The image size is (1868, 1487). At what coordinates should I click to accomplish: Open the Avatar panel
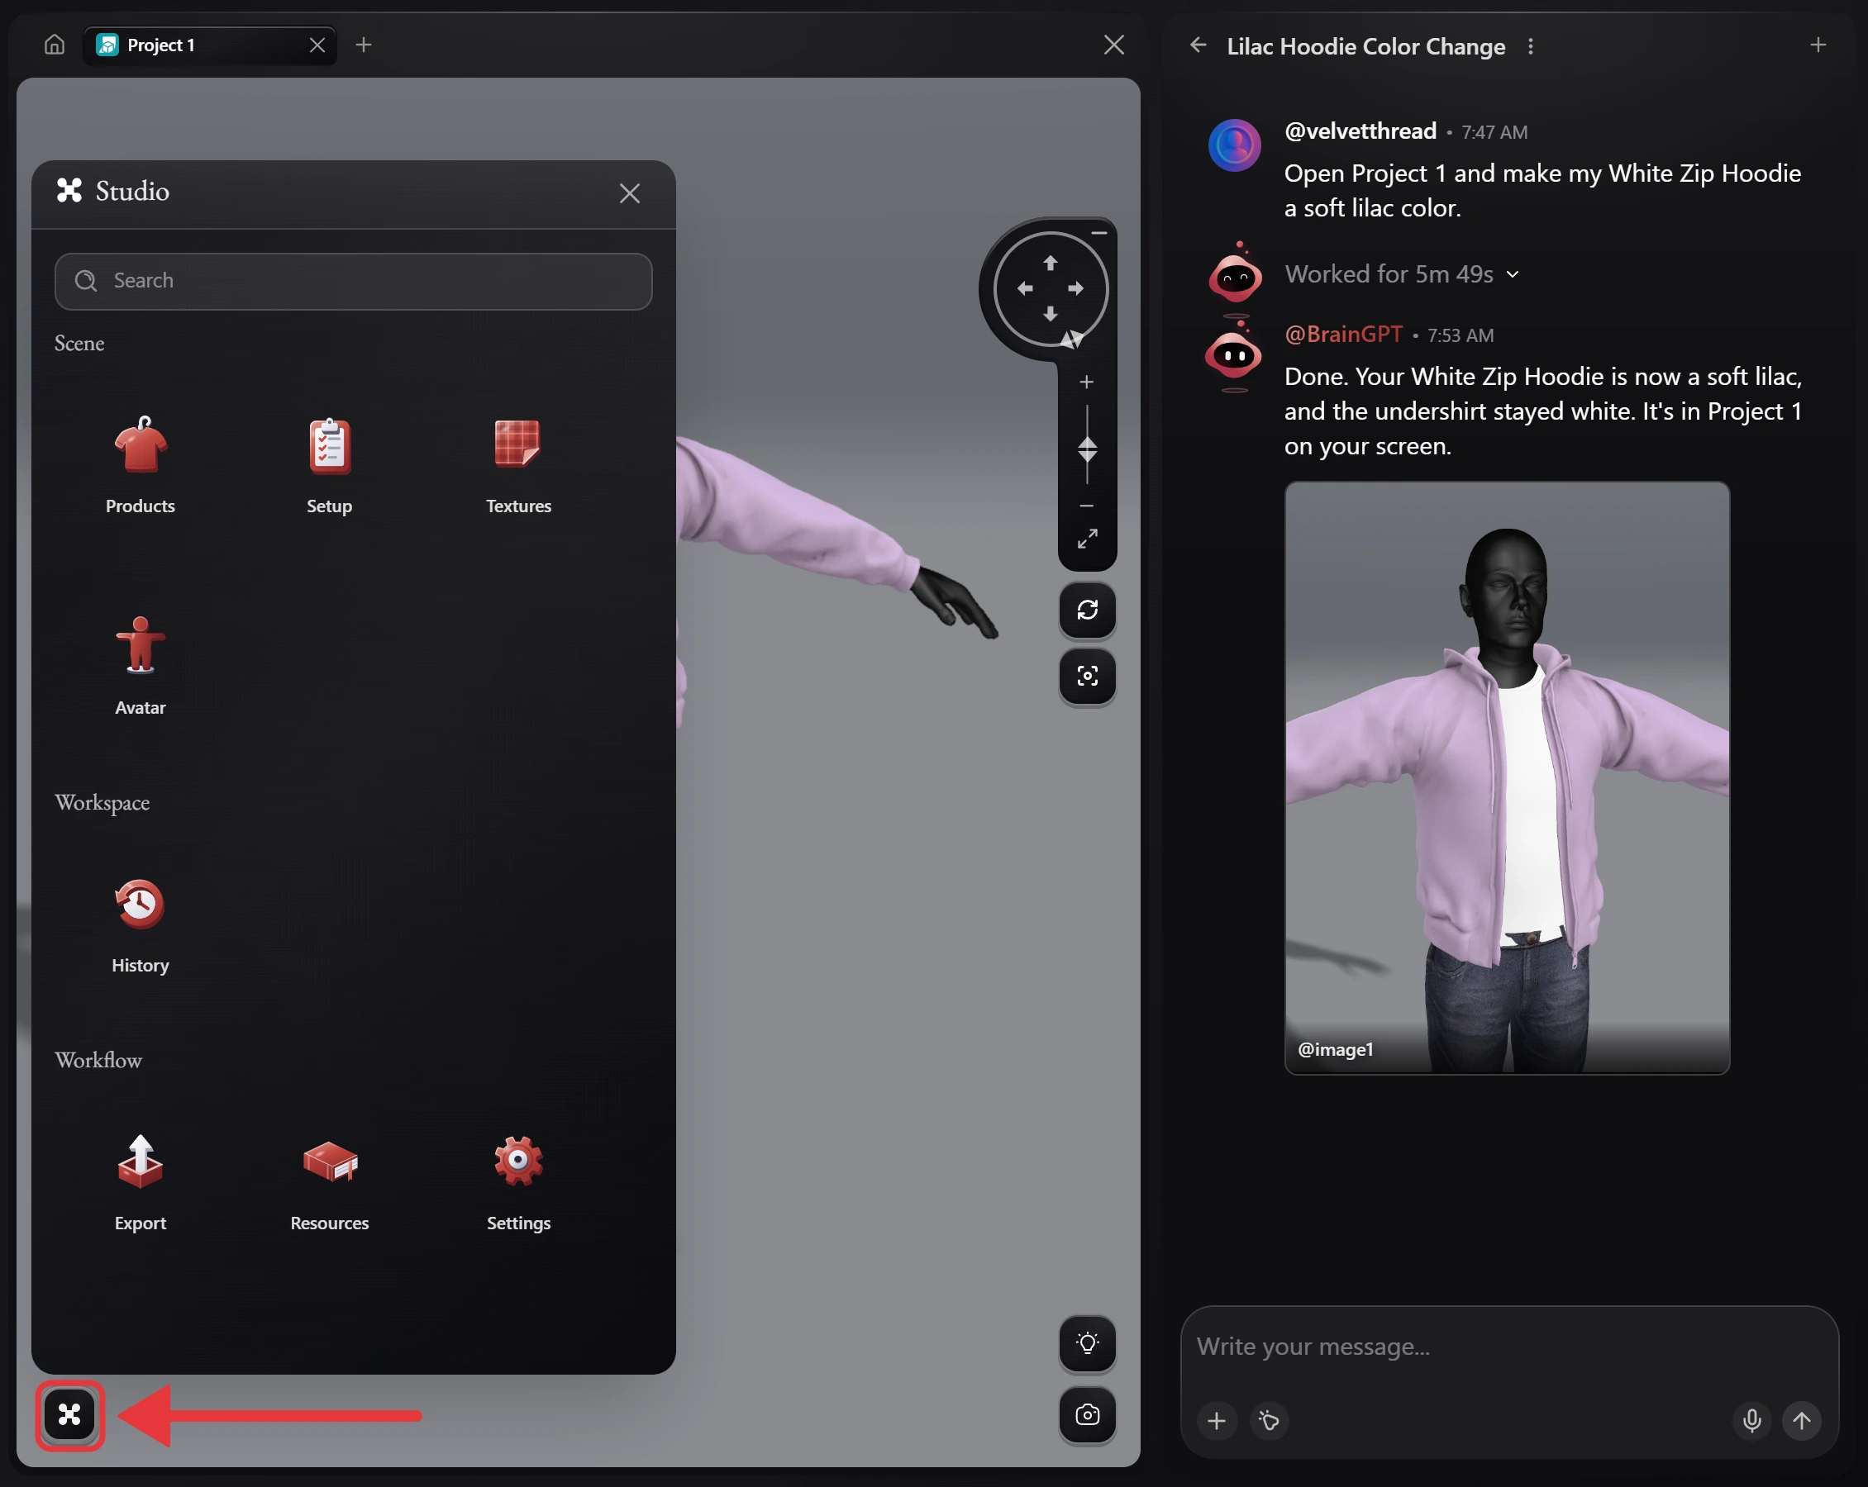[x=141, y=667]
